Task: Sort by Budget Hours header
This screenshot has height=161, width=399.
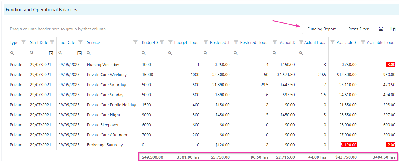Action: [x=187, y=42]
